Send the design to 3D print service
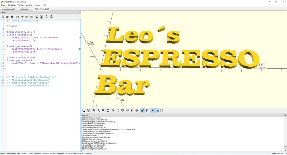The width and height of the screenshot is (287, 155). (x=52, y=17)
